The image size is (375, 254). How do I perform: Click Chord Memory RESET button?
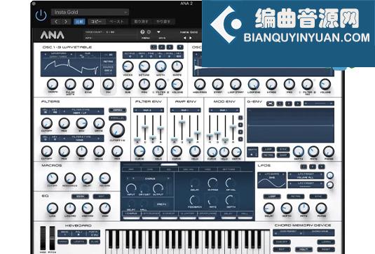point(326,249)
